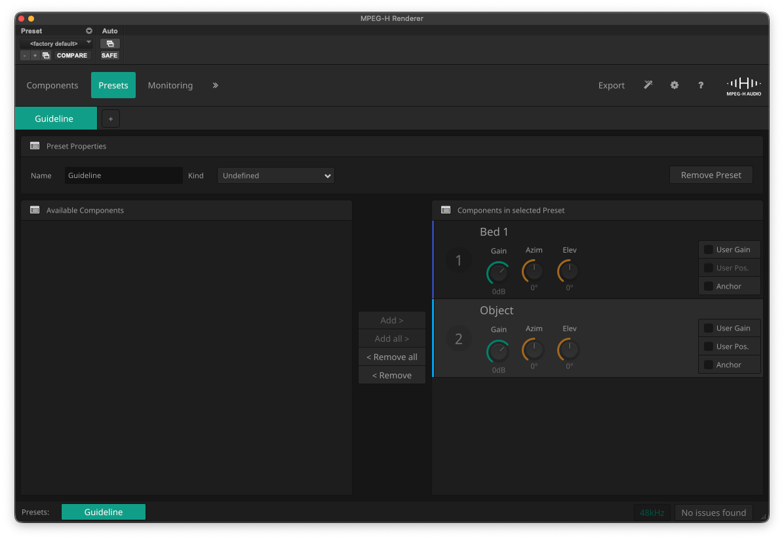Click the automation window icon under Auto
Viewport: 784px width, 540px height.
pos(110,43)
